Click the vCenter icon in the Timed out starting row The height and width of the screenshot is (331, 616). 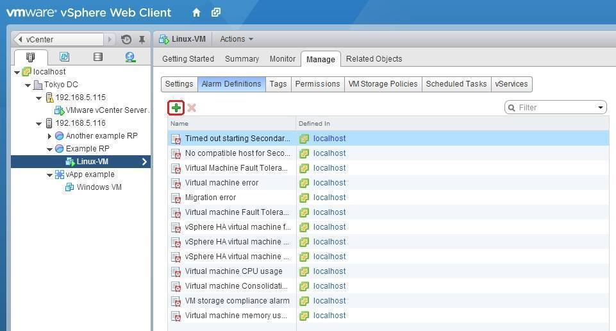tap(304, 139)
